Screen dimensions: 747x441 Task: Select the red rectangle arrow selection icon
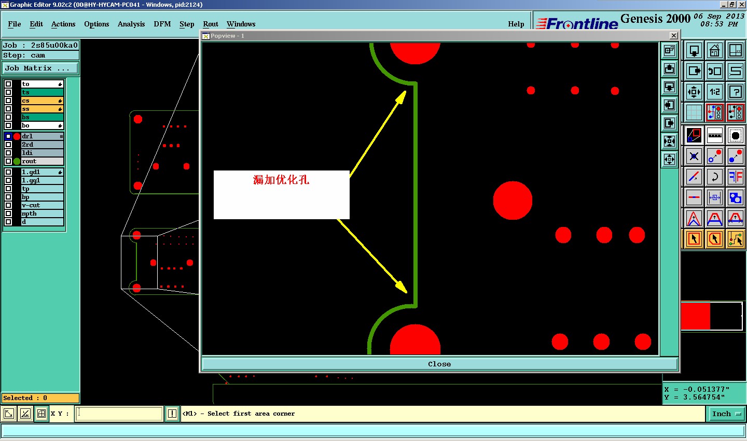coord(694,238)
